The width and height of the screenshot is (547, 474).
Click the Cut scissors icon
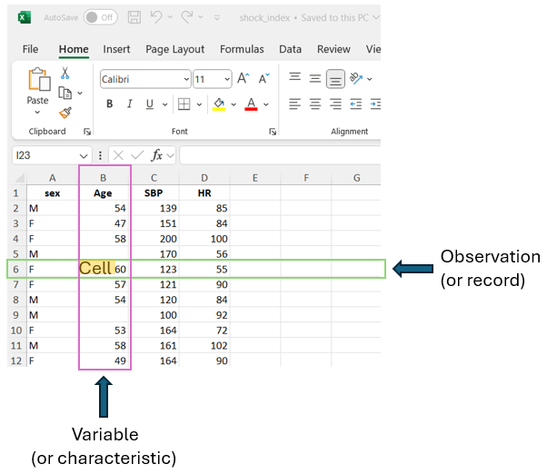65,74
